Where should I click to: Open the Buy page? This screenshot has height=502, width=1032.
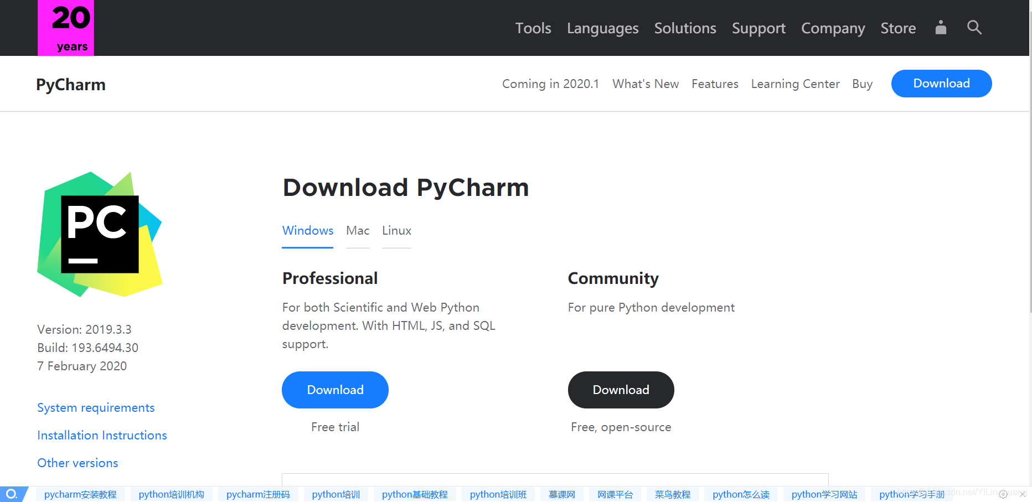862,84
